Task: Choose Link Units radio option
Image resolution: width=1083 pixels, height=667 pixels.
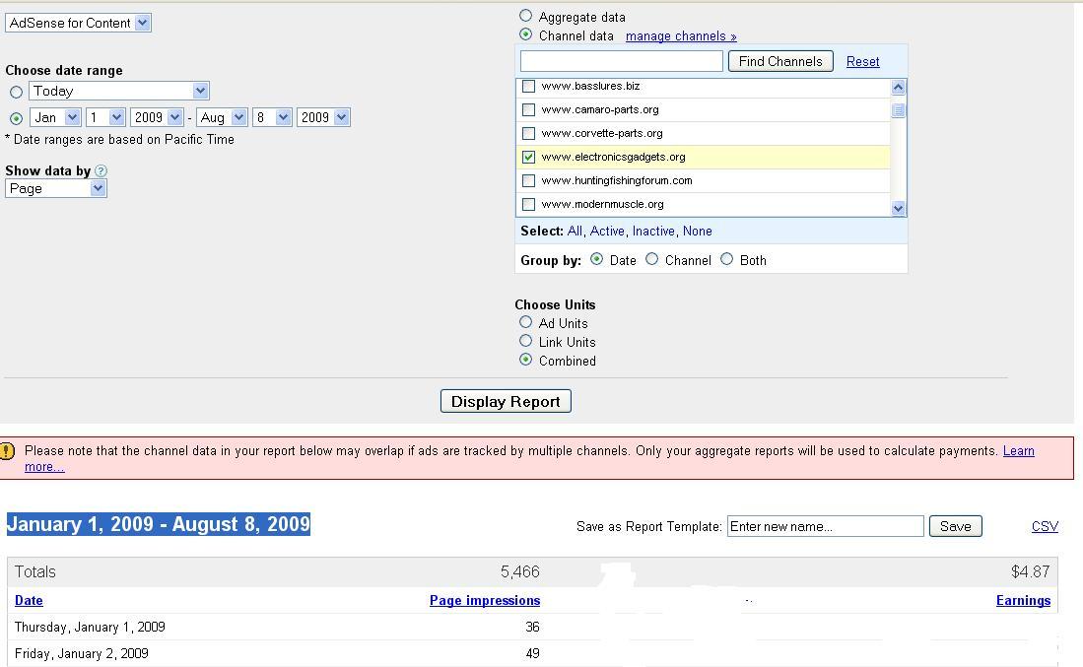Action: [525, 341]
